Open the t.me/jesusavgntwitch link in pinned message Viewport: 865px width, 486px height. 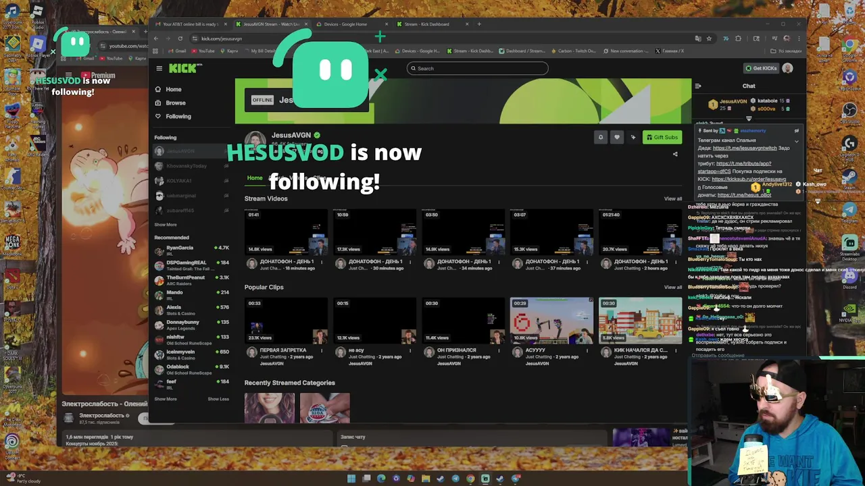coord(745,148)
